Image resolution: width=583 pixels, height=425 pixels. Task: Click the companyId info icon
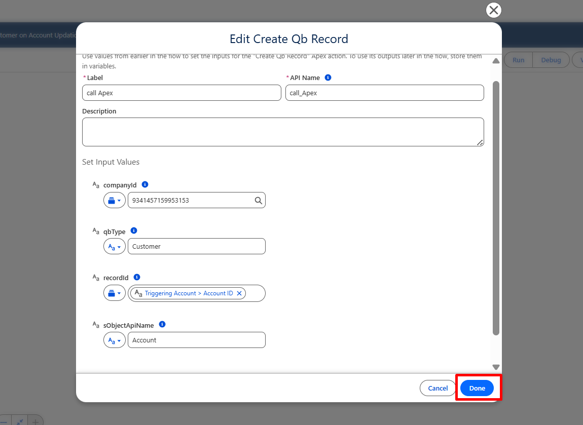pos(145,184)
